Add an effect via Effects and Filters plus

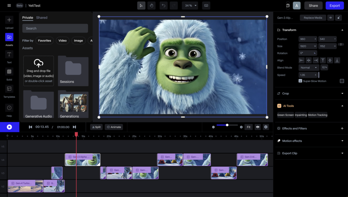coord(342,128)
